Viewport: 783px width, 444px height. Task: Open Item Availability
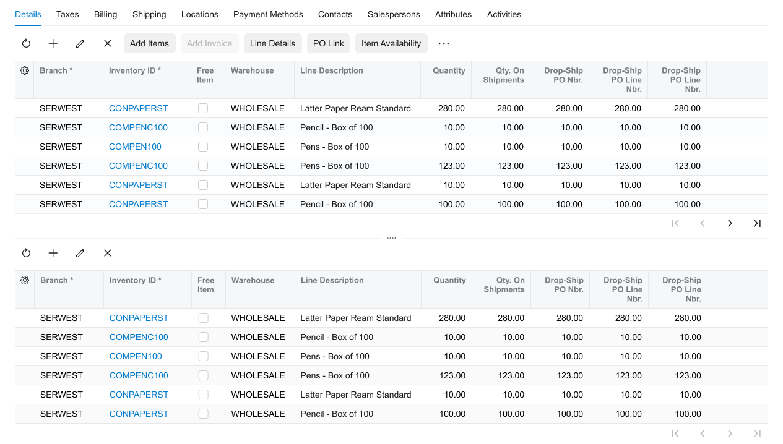coord(391,43)
